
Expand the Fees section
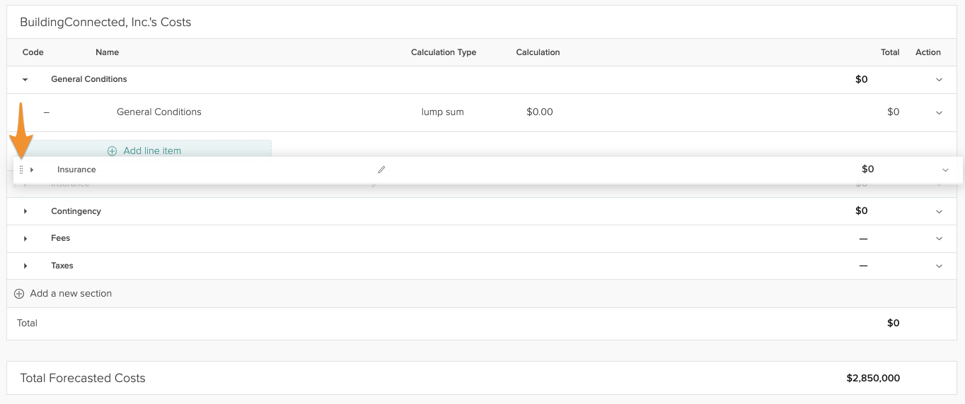tap(25, 239)
